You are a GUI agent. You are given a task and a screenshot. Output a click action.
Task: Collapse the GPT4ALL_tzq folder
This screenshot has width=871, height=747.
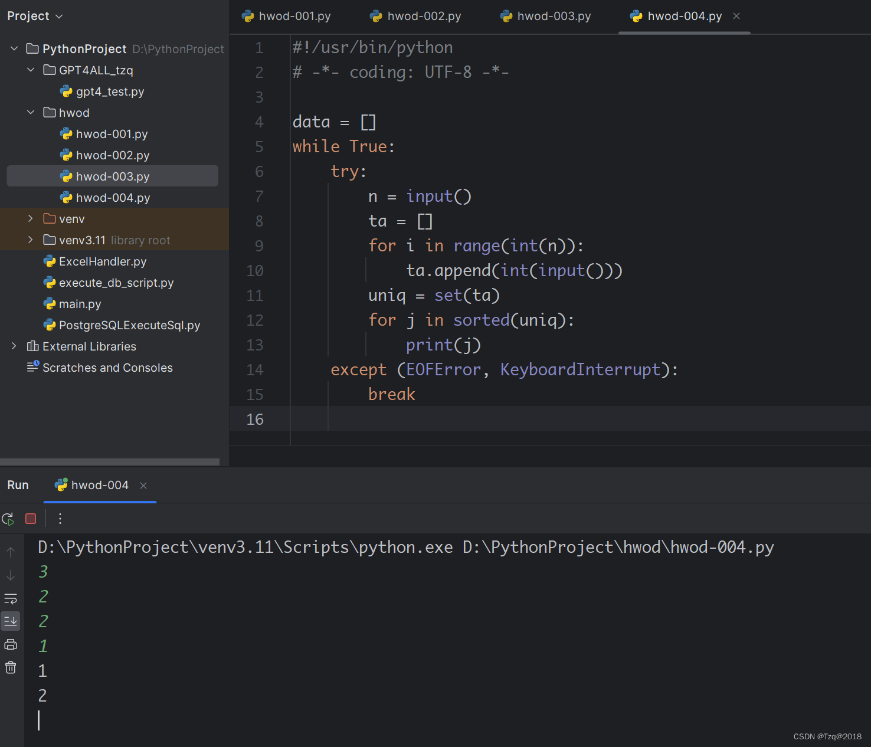pos(31,70)
